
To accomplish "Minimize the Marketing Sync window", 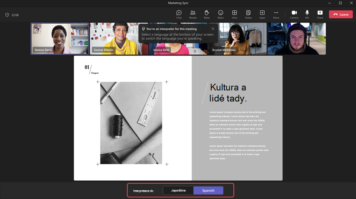I will point(329,3).
